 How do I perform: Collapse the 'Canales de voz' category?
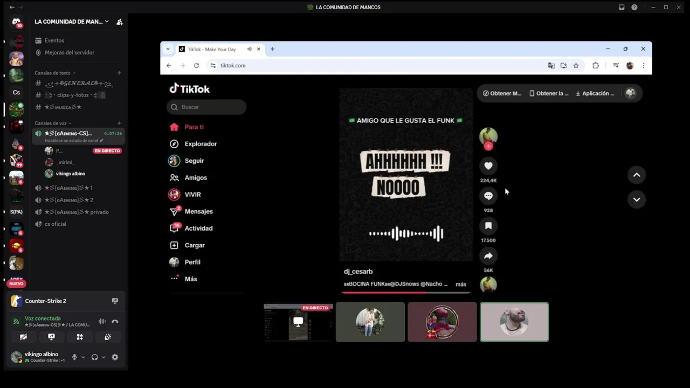click(53, 123)
